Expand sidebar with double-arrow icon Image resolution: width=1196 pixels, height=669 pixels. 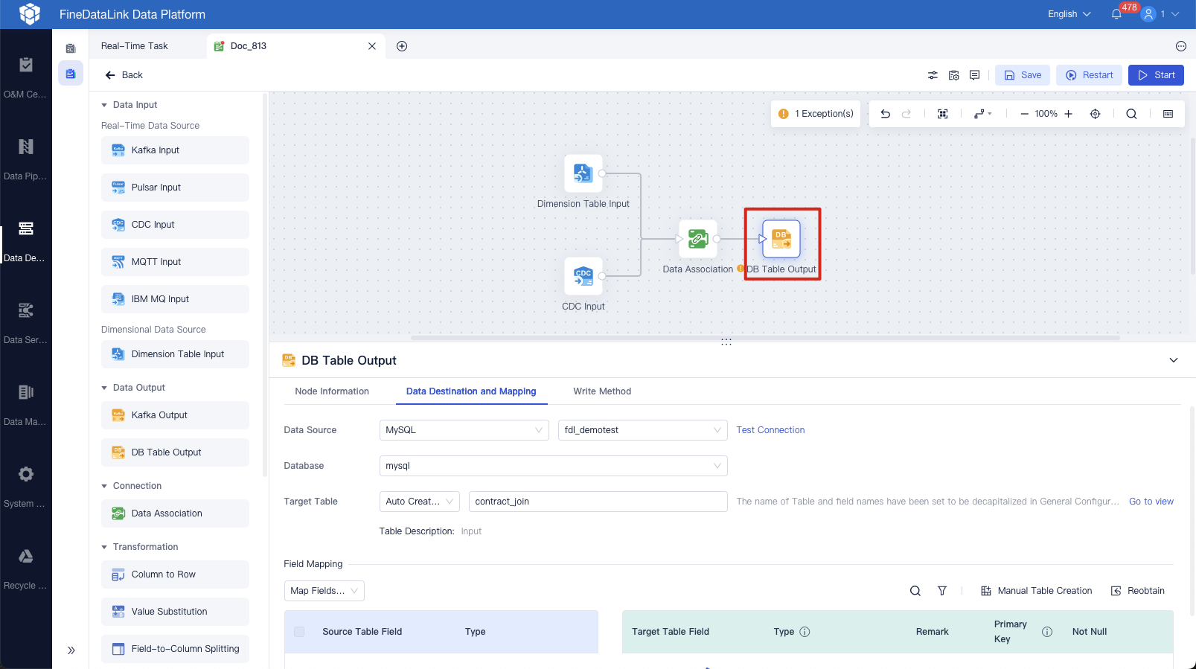[x=71, y=650]
